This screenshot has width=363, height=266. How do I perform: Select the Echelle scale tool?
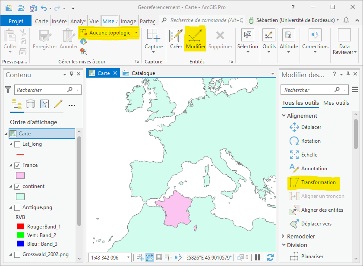click(309, 155)
